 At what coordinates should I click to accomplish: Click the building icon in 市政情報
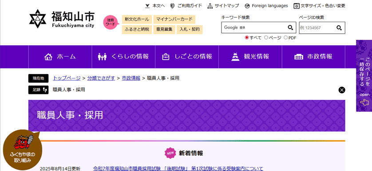[x=299, y=57]
